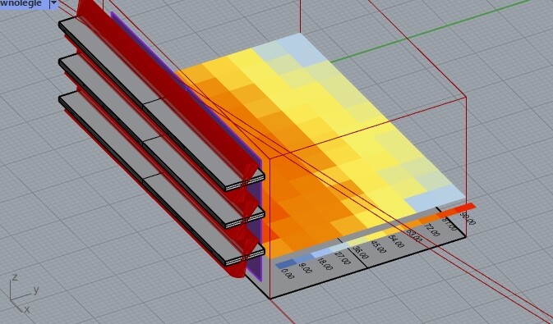Select the bottom gray louver slat

[162, 180]
